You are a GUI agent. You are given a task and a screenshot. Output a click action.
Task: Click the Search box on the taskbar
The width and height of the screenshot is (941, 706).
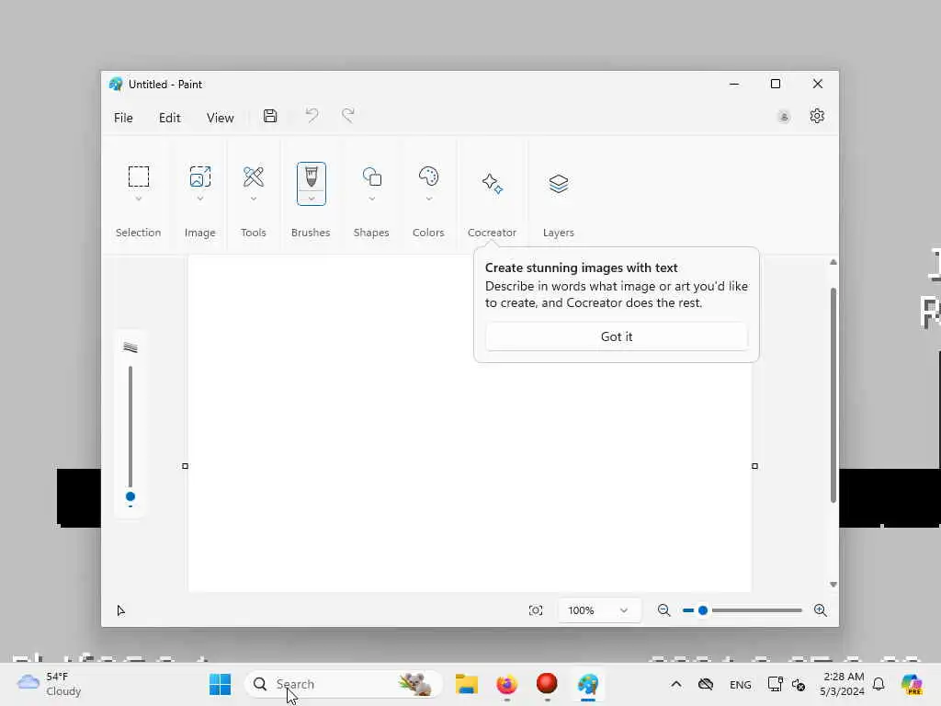coord(344,684)
